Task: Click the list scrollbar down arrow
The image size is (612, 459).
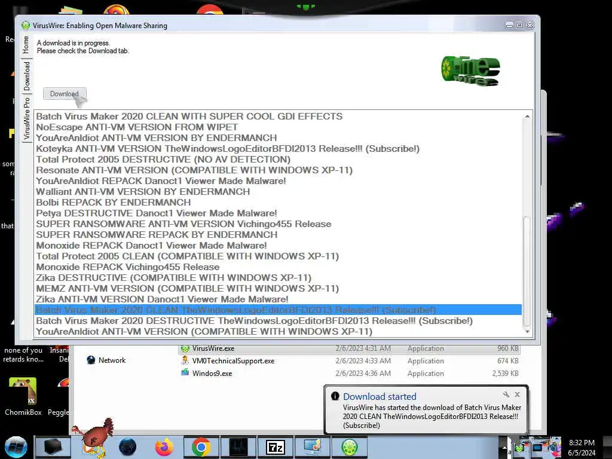Action: pyautogui.click(x=527, y=332)
